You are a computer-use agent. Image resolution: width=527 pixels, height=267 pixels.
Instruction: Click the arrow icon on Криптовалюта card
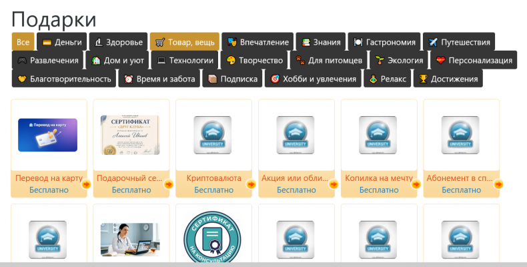251,184
